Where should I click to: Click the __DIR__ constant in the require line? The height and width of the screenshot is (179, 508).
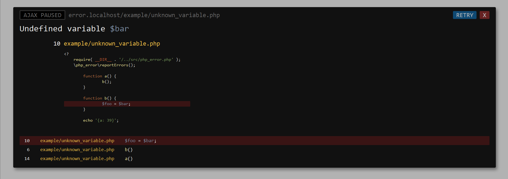pos(103,59)
